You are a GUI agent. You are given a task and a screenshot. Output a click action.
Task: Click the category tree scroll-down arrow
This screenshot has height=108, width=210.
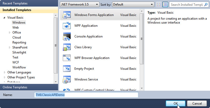coord(56,82)
